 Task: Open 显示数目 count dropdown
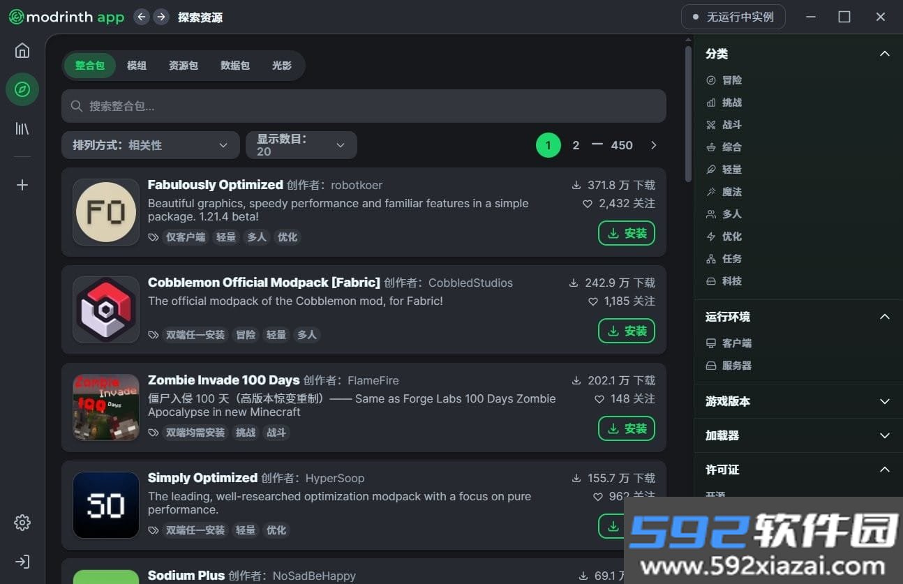(x=301, y=145)
